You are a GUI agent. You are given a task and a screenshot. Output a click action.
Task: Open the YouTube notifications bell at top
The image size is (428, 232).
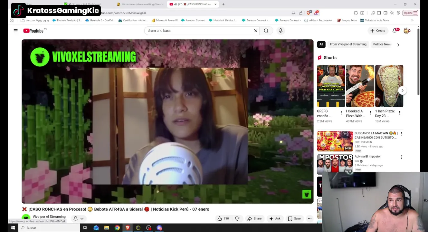(395, 31)
